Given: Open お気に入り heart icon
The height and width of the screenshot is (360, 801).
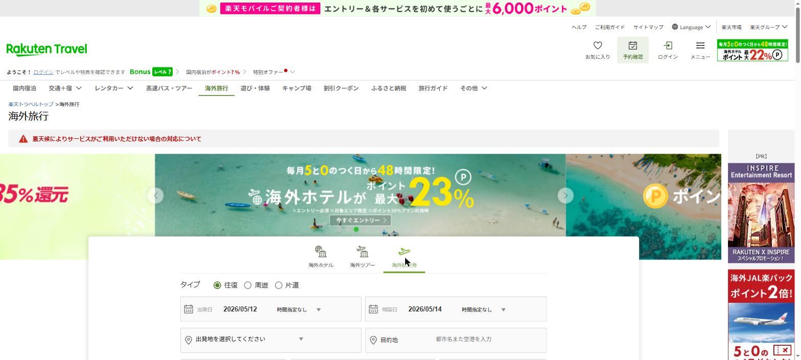Looking at the screenshot, I should [x=598, y=45].
